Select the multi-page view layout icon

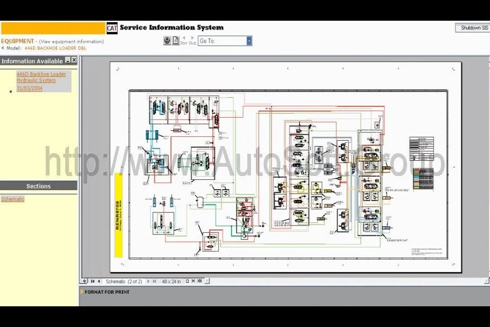pyautogui.click(x=200, y=281)
